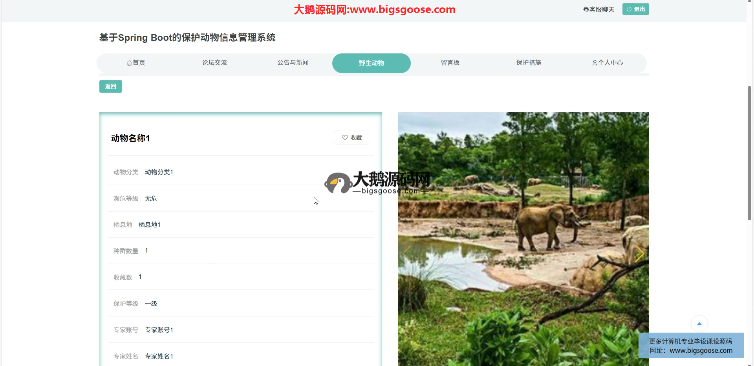Click the blue bigsgoose source code banner
The width and height of the screenshot is (754, 366).
pos(691,346)
